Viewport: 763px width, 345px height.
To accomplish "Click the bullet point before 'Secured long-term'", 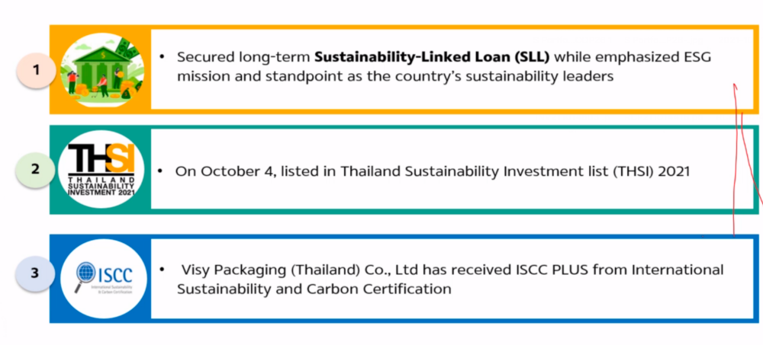I will coord(162,57).
